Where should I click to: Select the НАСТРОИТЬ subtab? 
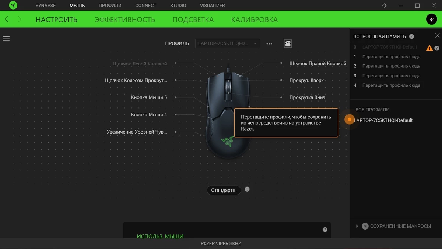coord(56,19)
